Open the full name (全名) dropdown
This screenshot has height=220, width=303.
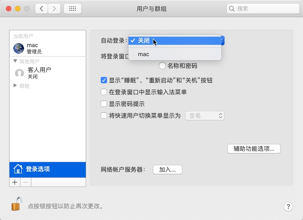(205, 116)
